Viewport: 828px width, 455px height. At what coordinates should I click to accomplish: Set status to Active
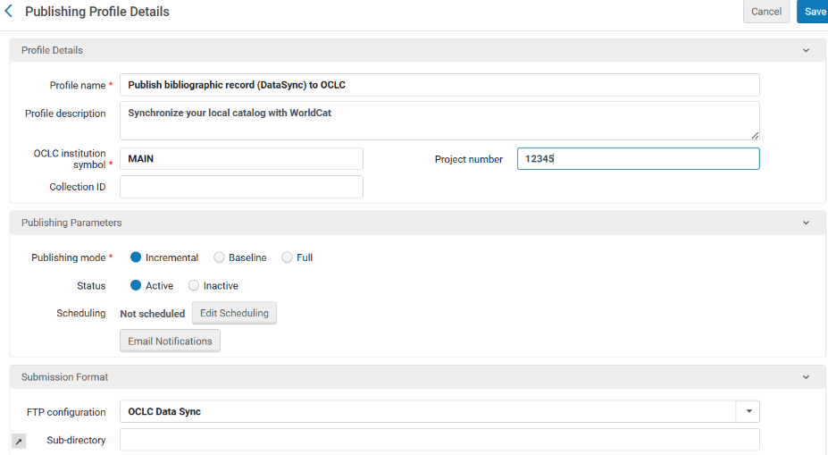coord(137,286)
